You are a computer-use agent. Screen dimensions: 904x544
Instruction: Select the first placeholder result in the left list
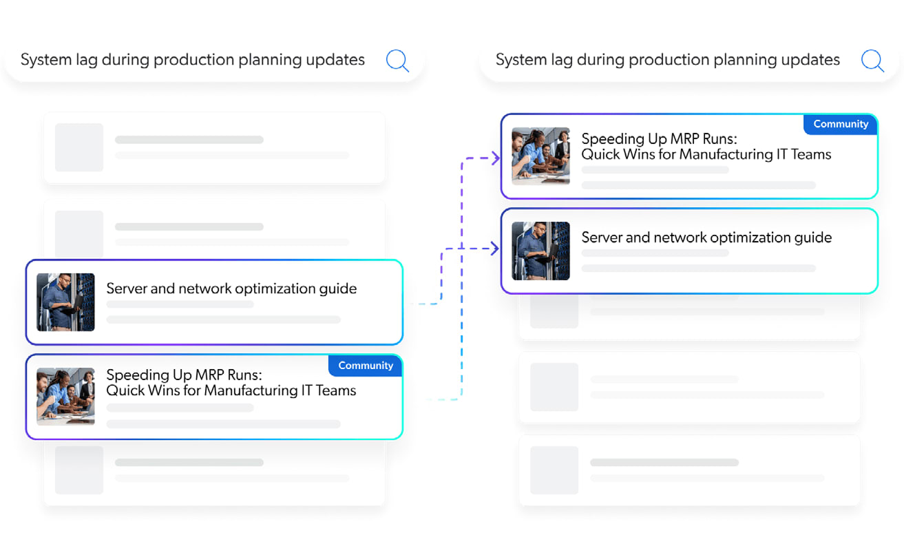(x=214, y=148)
